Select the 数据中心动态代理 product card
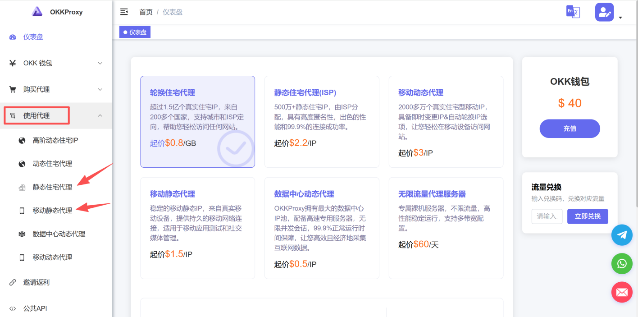 coord(322,228)
